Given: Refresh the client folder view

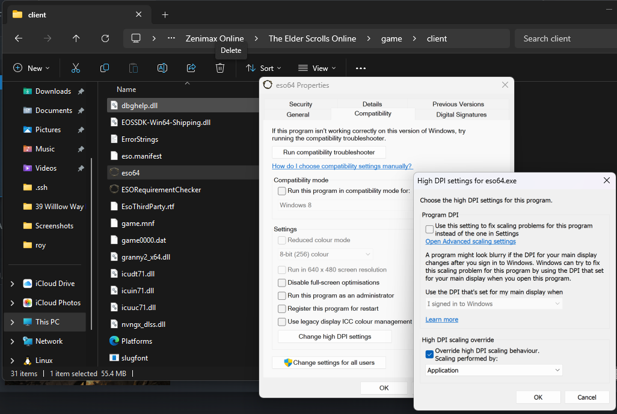Looking at the screenshot, I should click(105, 38).
